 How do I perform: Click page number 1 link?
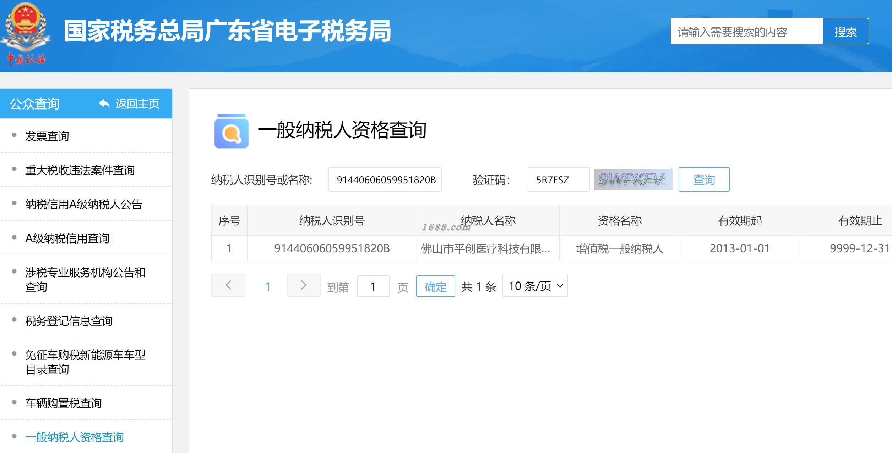point(268,286)
